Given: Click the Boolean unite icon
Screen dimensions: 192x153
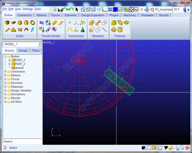Looking at the screenshot, I should pos(92,23).
